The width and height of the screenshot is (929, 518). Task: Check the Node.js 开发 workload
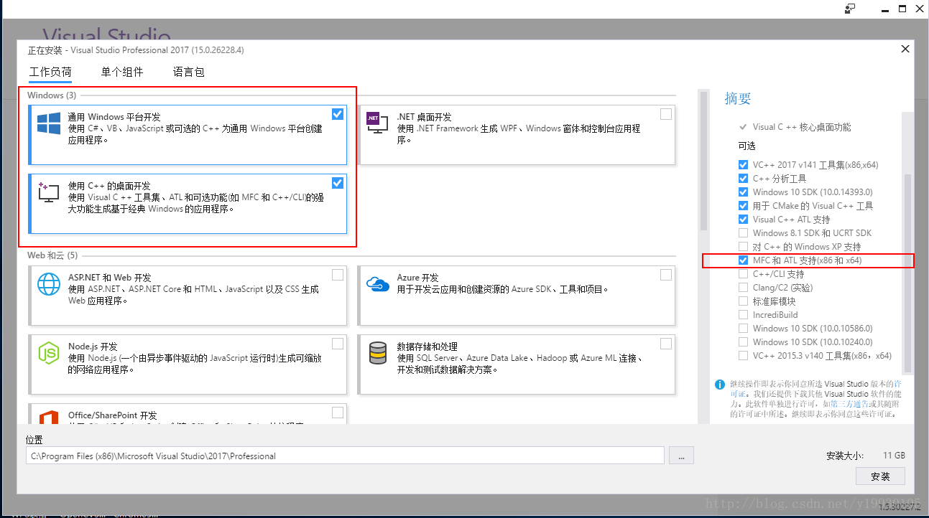click(x=338, y=344)
